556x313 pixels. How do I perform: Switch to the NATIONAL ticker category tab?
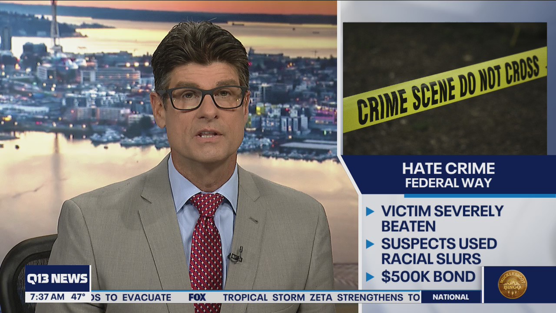pyautogui.click(x=451, y=297)
